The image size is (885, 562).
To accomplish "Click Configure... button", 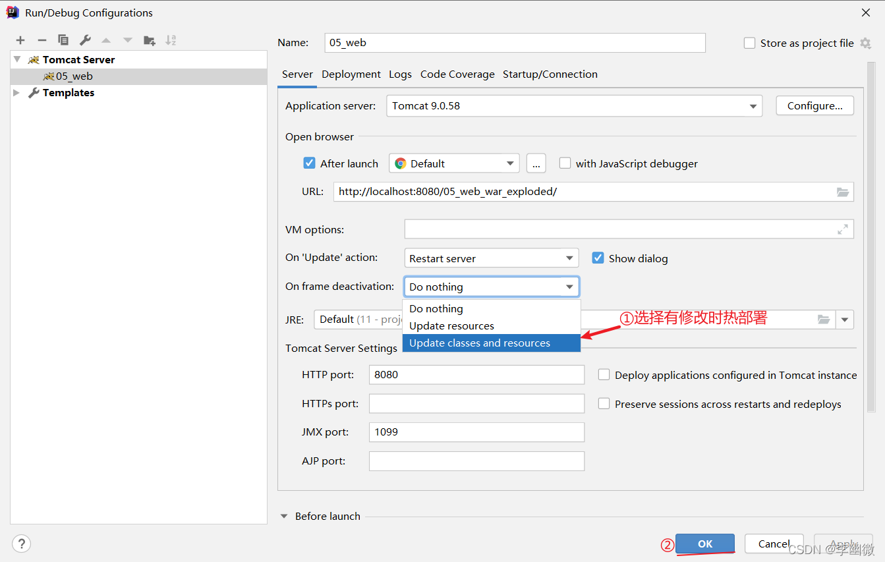I will point(815,105).
